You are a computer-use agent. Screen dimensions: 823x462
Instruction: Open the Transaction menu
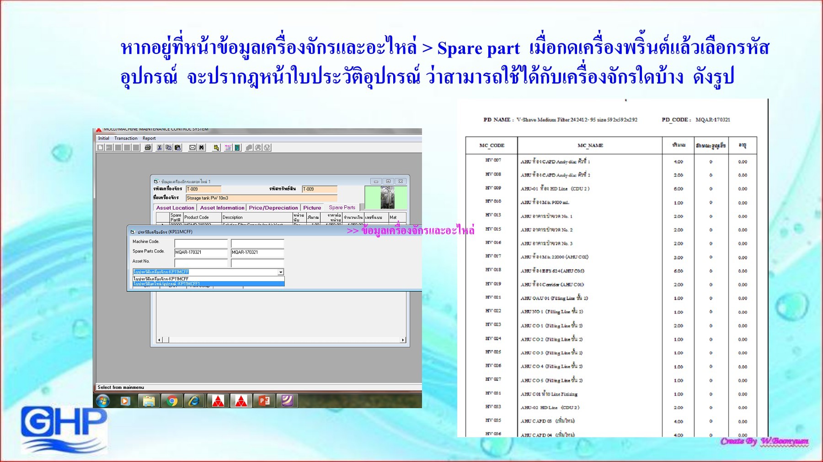coord(125,138)
